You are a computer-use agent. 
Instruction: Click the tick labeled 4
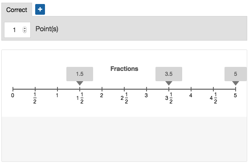(191, 89)
